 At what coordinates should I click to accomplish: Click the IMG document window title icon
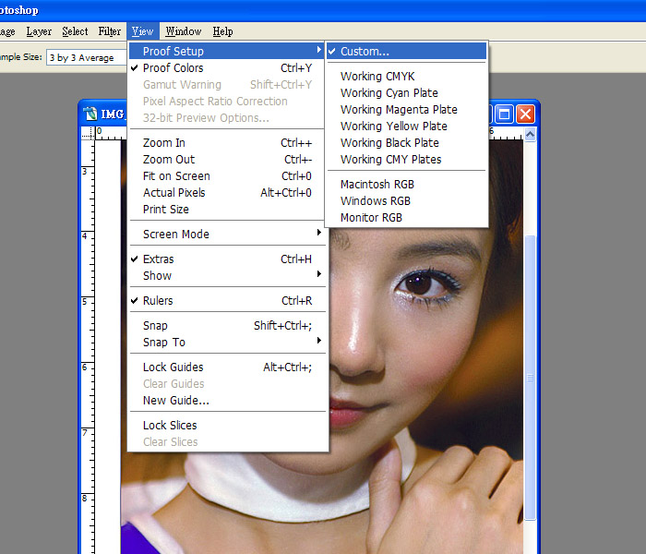click(x=90, y=114)
